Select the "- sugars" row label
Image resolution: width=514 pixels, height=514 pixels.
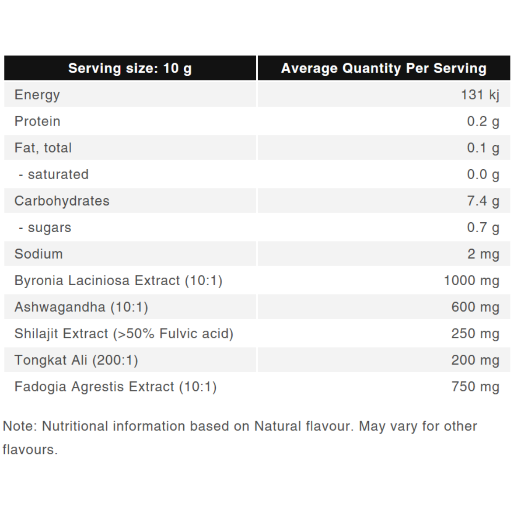(45, 227)
